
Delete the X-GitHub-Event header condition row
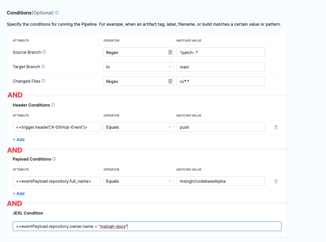tap(276, 127)
